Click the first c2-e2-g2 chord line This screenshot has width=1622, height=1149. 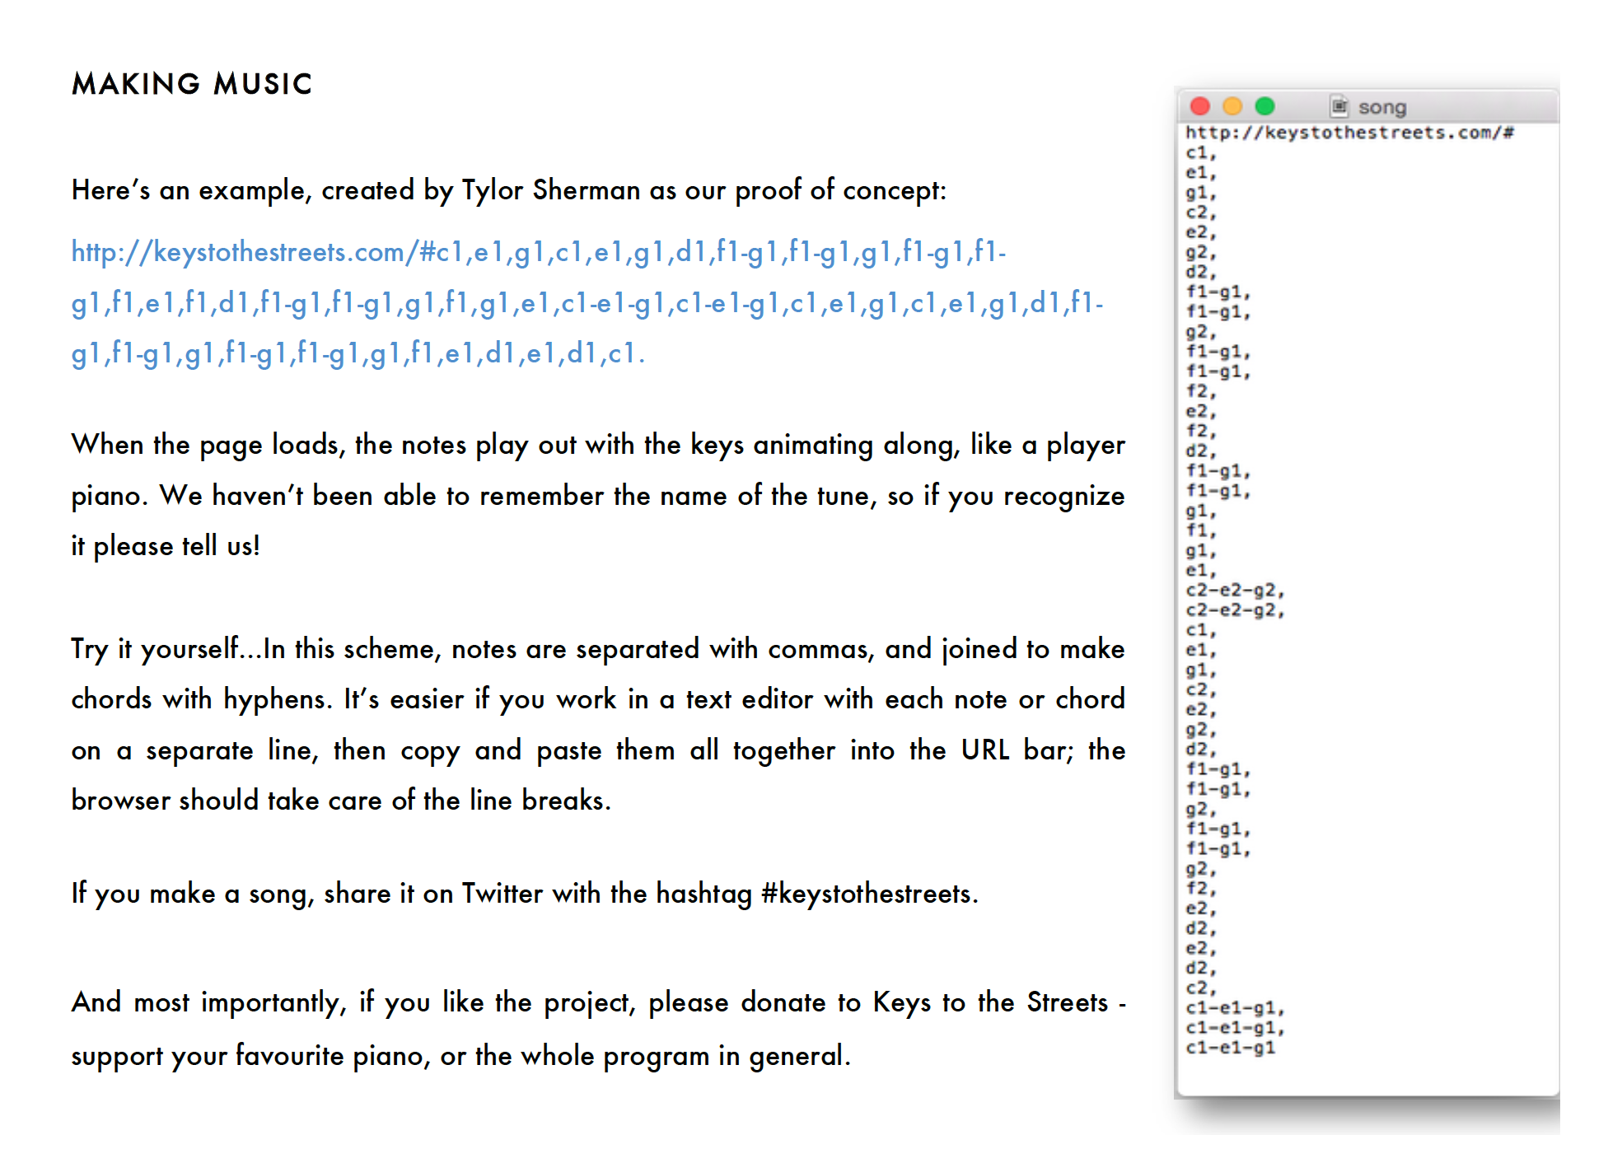1233,591
